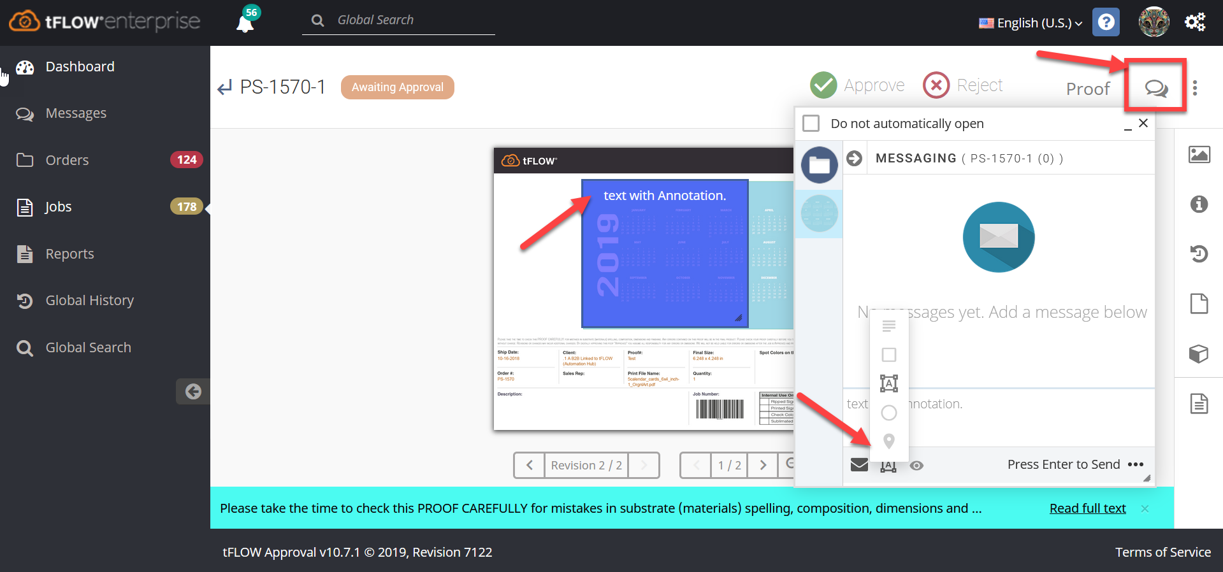Click the tFLOW enterprise logo
Image resolution: width=1223 pixels, height=572 pixels.
click(105, 22)
